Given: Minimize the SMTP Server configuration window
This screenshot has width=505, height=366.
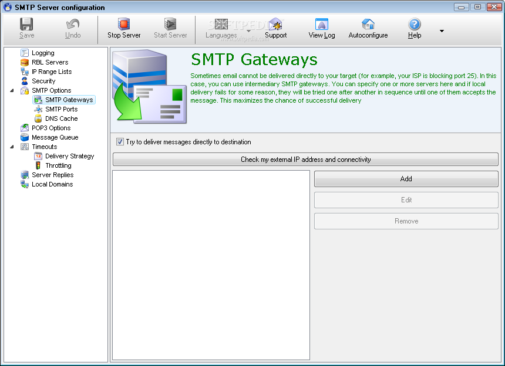Looking at the screenshot, I should click(x=461, y=7).
